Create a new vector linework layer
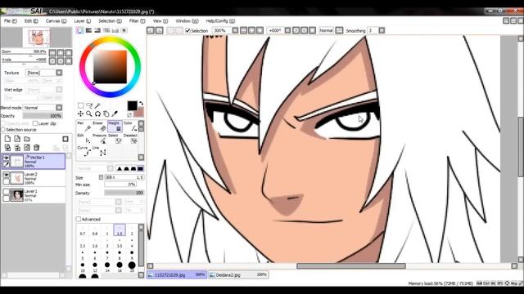This screenshot has height=294, width=524. [x=17, y=139]
